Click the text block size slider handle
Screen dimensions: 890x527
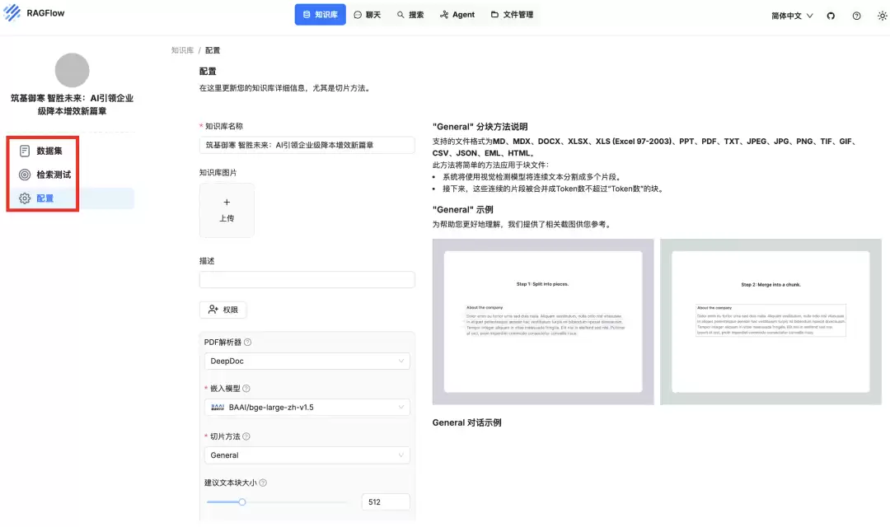[242, 502]
